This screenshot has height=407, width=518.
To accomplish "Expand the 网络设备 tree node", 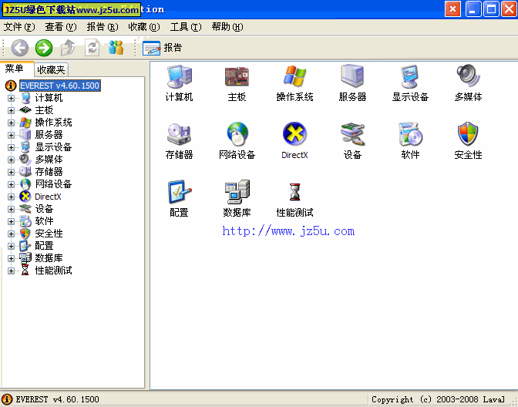I will click(x=11, y=184).
